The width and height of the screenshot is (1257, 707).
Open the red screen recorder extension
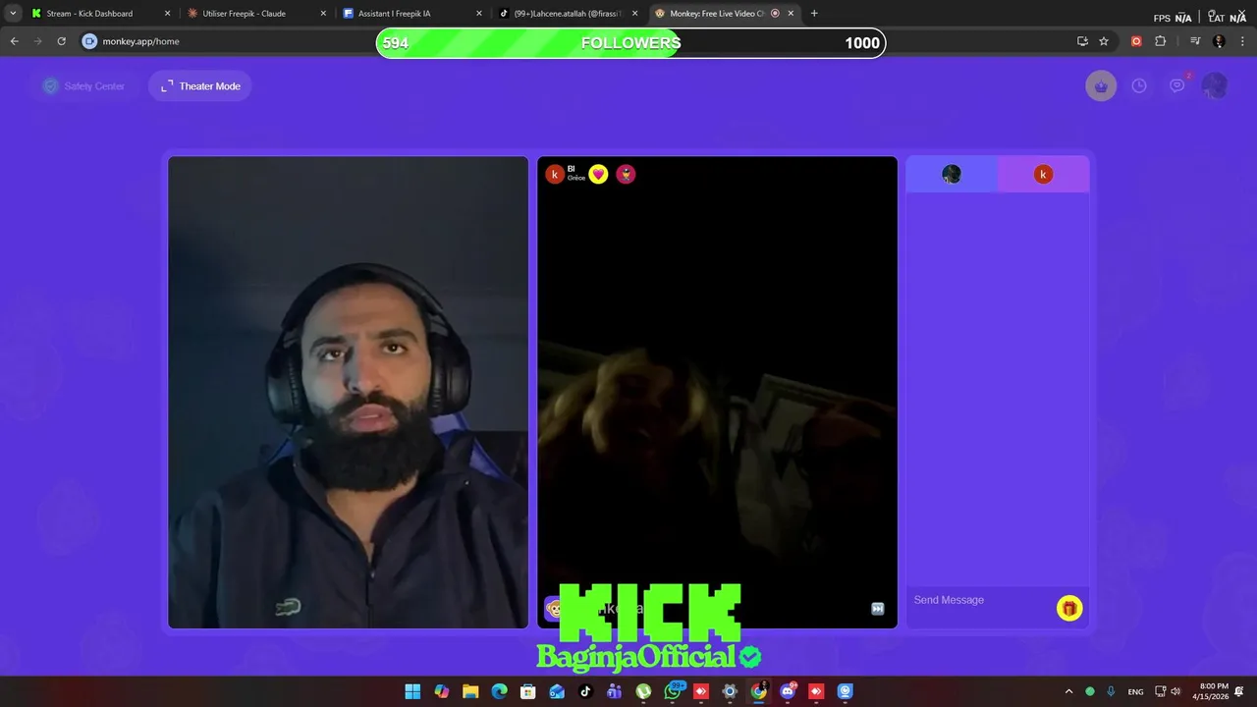1136,41
